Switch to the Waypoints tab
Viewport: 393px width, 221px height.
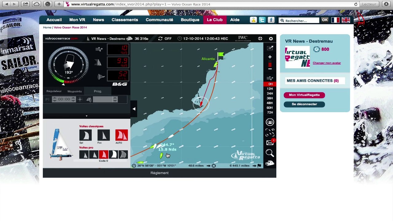(x=75, y=91)
